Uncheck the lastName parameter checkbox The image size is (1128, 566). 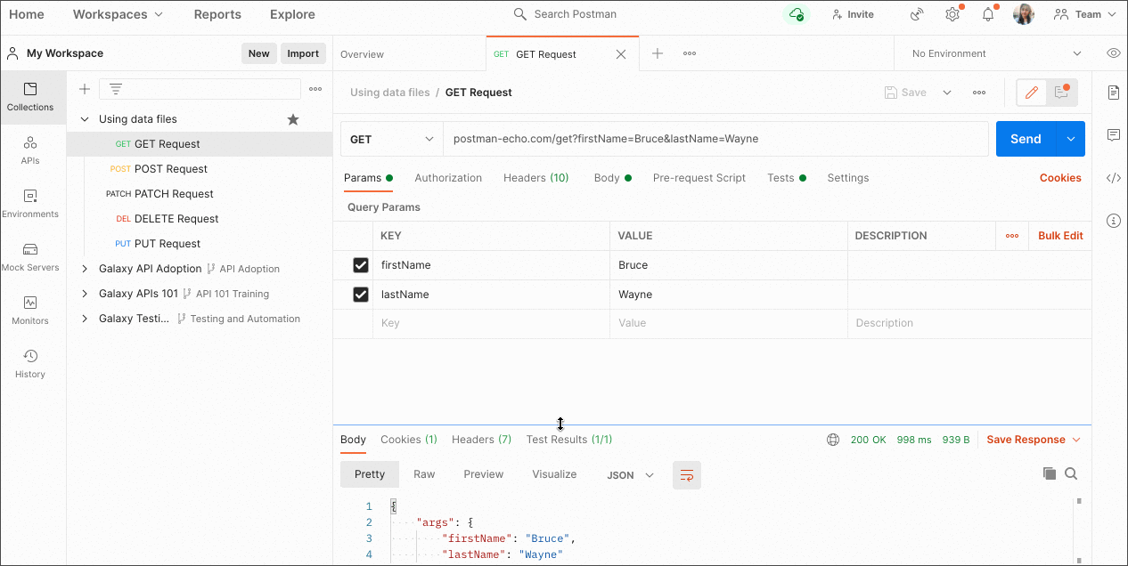pyautogui.click(x=361, y=295)
